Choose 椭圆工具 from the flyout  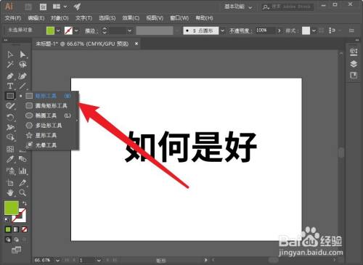48,115
